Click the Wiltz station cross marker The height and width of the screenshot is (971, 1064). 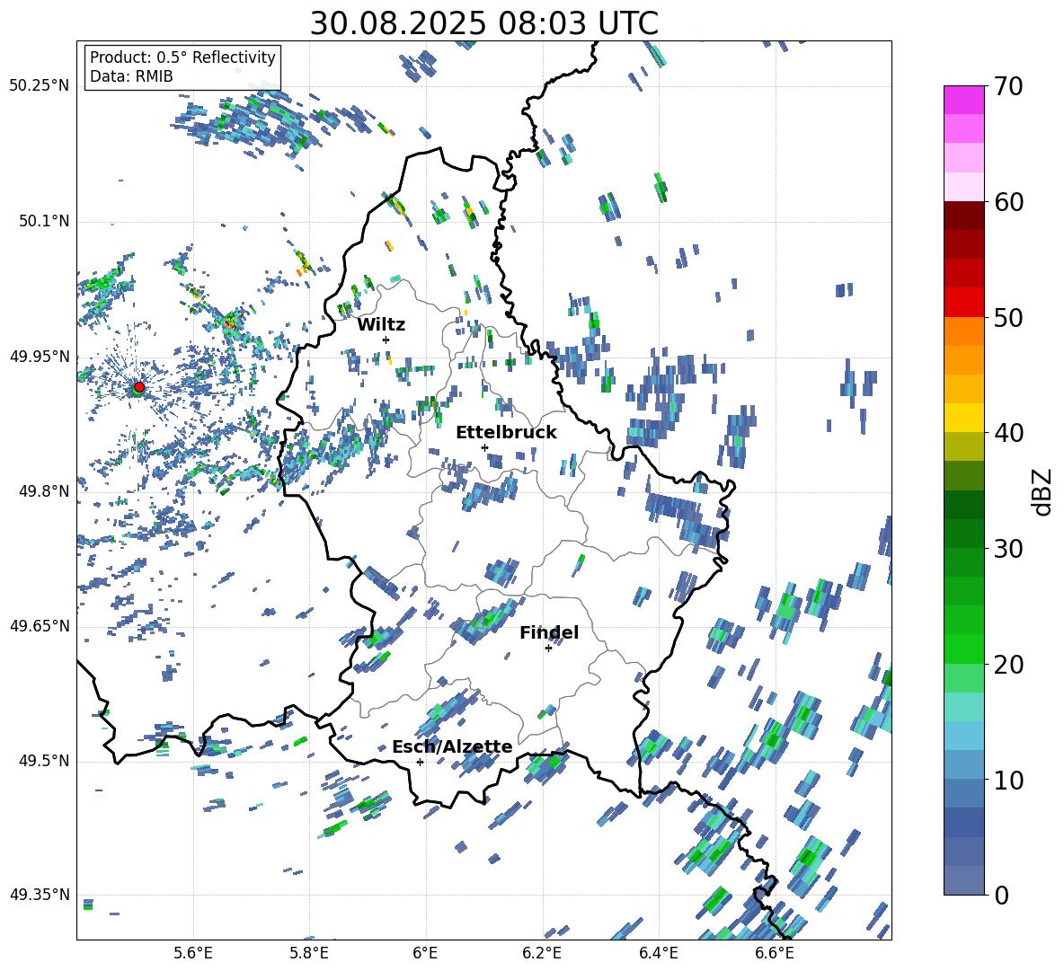coord(386,340)
